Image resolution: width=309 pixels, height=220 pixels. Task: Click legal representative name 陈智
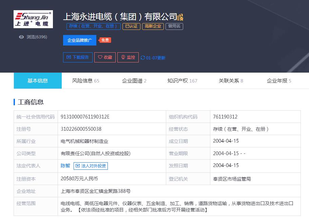point(65,166)
